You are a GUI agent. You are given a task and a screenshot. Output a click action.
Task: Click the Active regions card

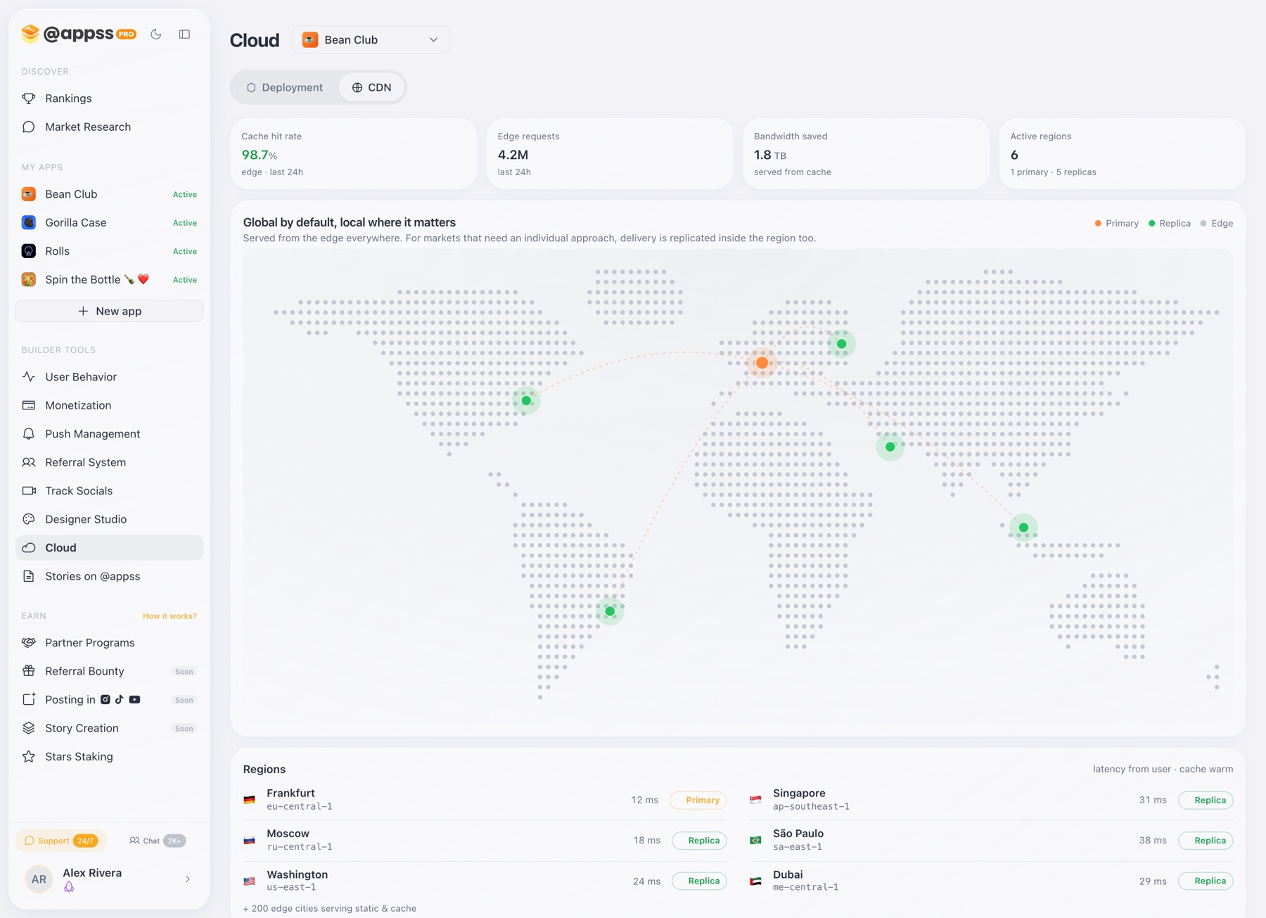1122,153
